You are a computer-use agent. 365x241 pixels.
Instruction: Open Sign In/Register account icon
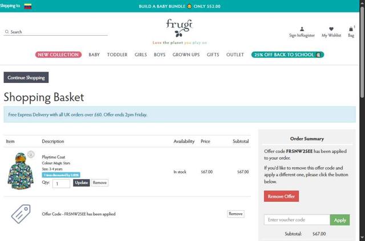click(x=302, y=29)
